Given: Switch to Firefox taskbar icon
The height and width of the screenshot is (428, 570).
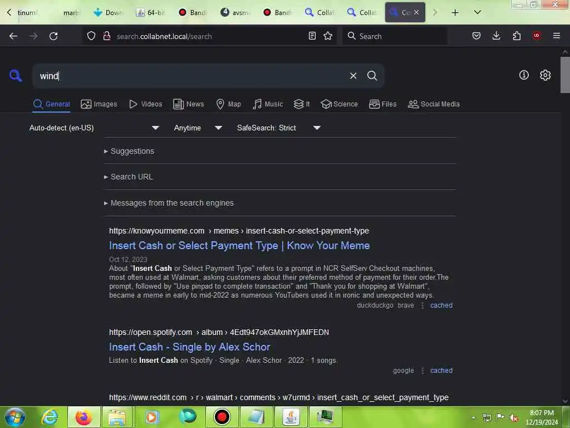Looking at the screenshot, I should coord(83,417).
